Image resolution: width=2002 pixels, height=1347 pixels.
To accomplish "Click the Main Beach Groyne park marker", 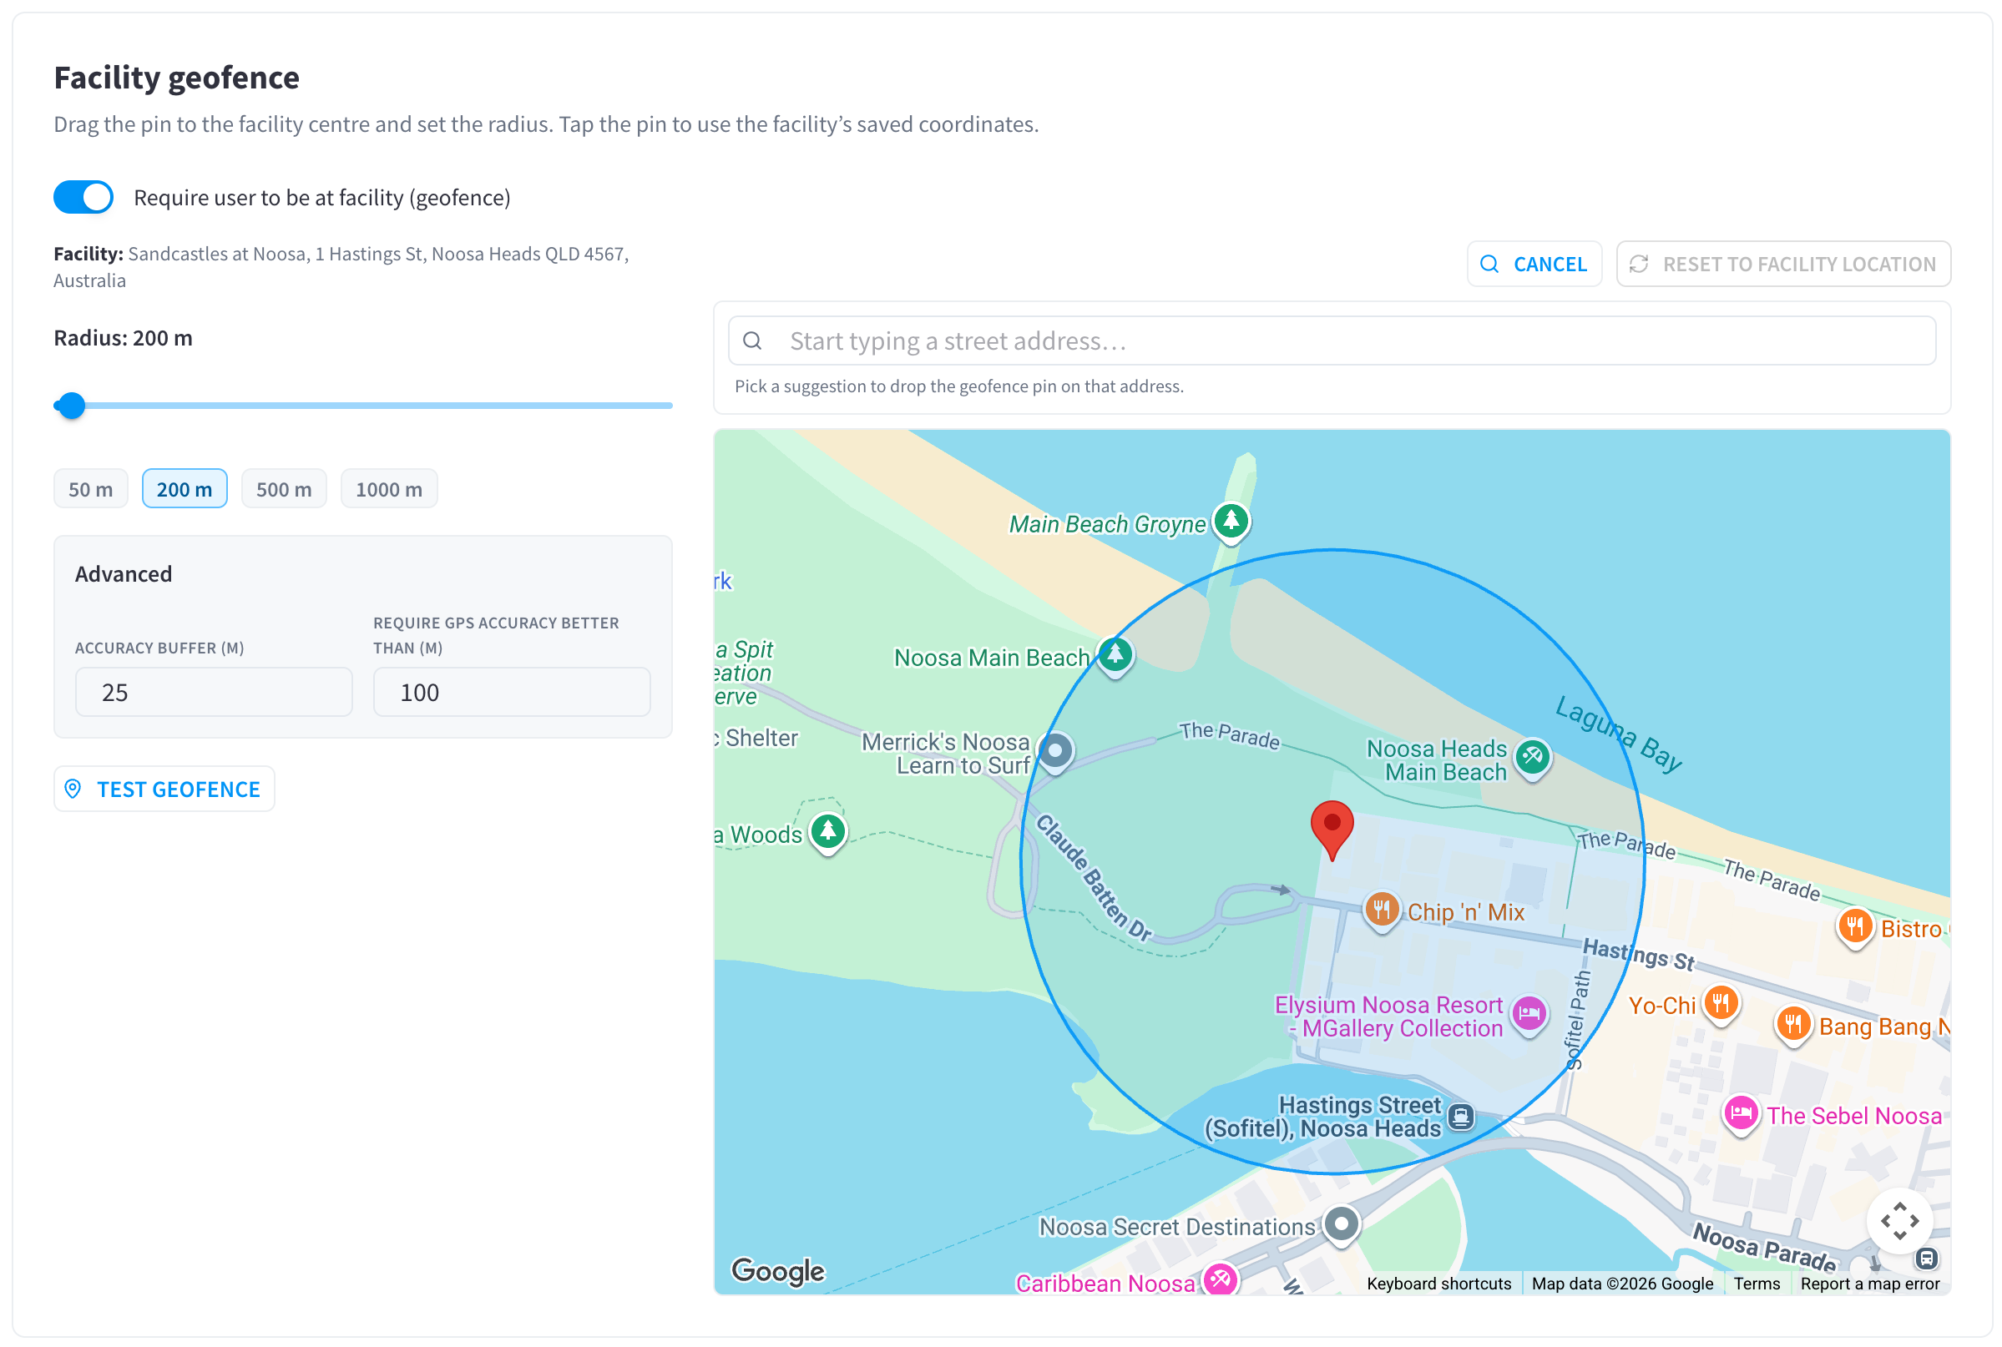I will click(x=1231, y=522).
